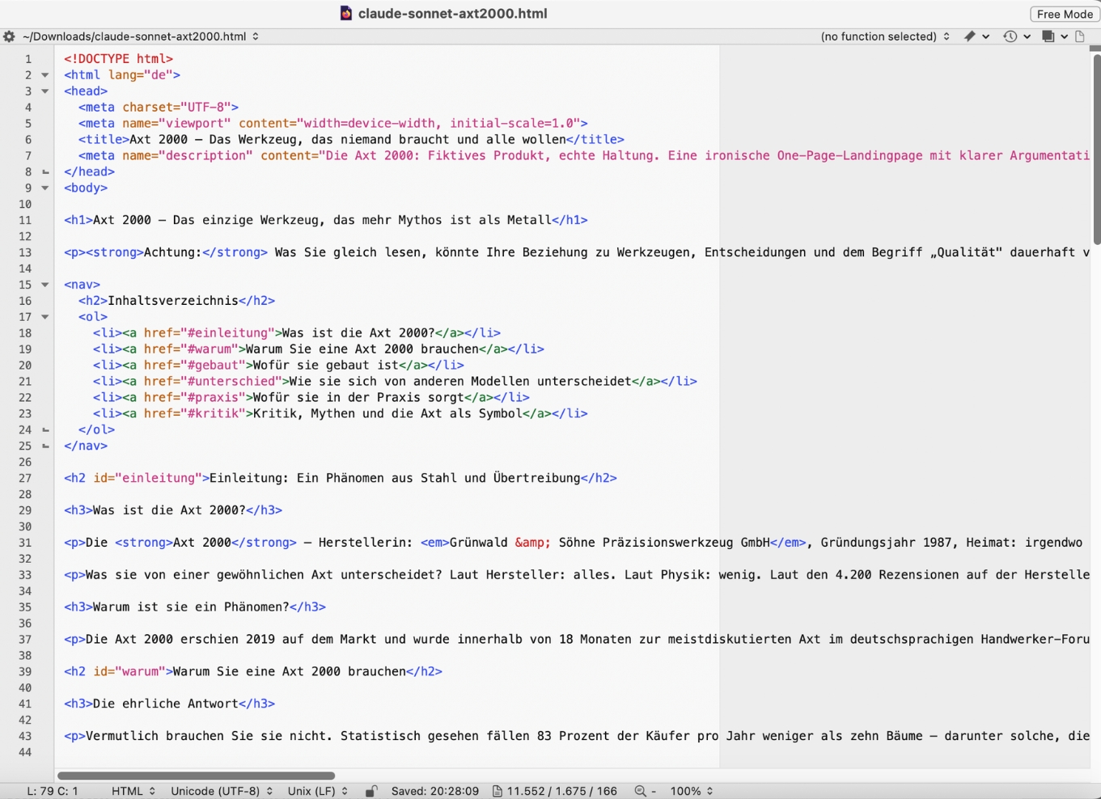Screen dimensions: 1101x799
Task: Click the blank document icon at toolbar's right end
Action: click(1080, 36)
